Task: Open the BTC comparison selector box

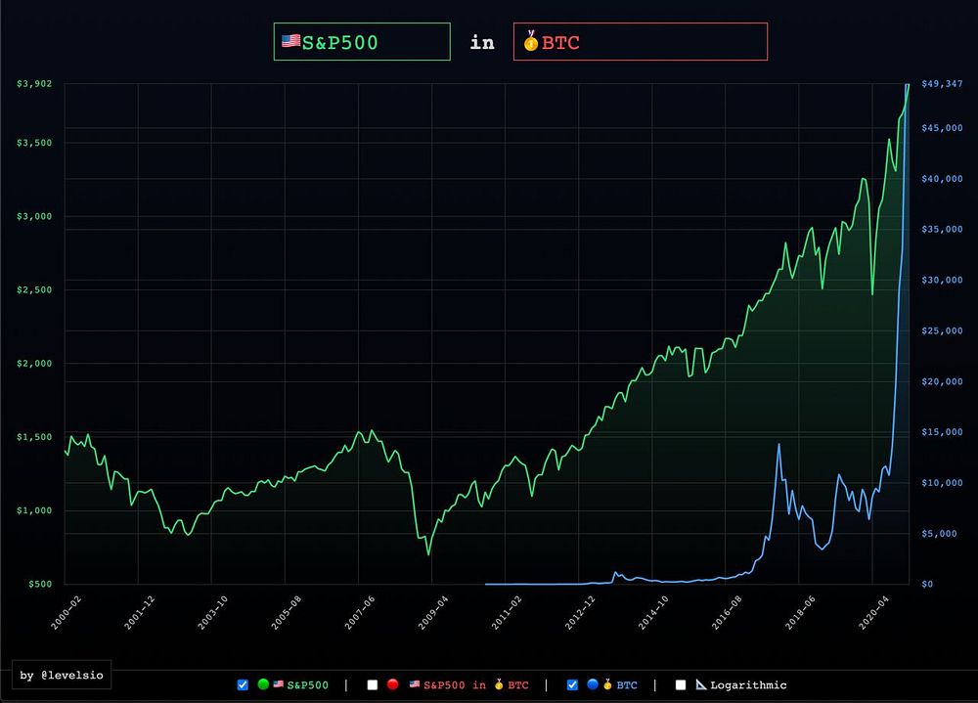Action: click(x=640, y=42)
